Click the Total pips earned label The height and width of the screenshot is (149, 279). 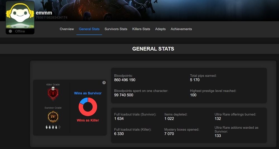[x=203, y=75]
